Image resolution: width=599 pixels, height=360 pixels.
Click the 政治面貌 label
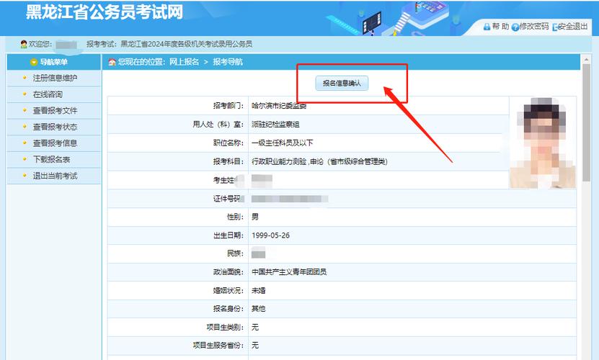pyautogui.click(x=228, y=272)
